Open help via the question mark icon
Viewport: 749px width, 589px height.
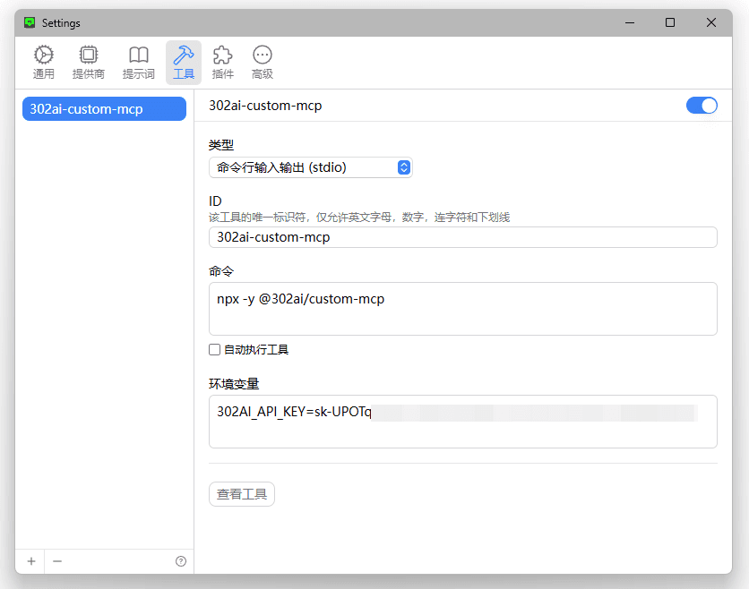click(181, 561)
